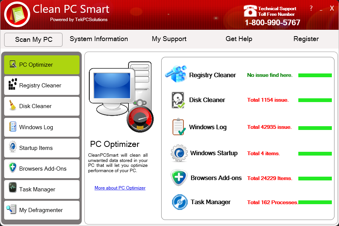Select Startup Items in the sidebar

coord(42,148)
